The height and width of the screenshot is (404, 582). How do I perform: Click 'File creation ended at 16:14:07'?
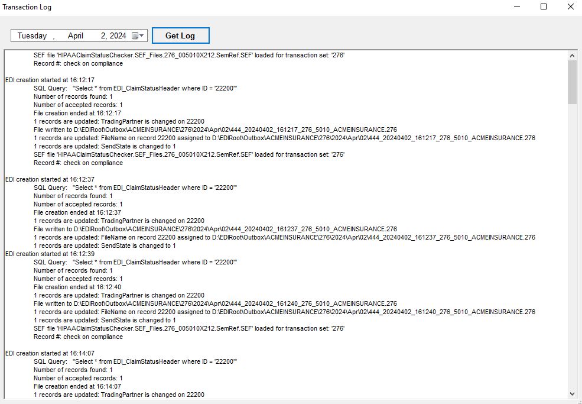(77, 386)
